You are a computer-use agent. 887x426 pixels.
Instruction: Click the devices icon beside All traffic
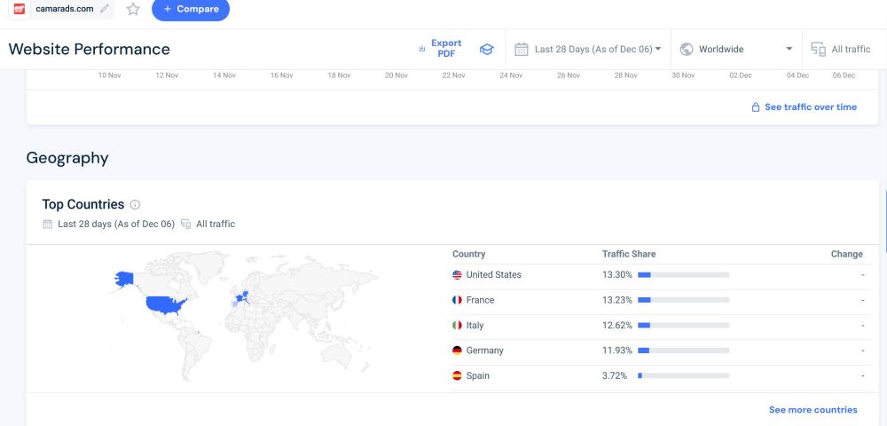[819, 50]
